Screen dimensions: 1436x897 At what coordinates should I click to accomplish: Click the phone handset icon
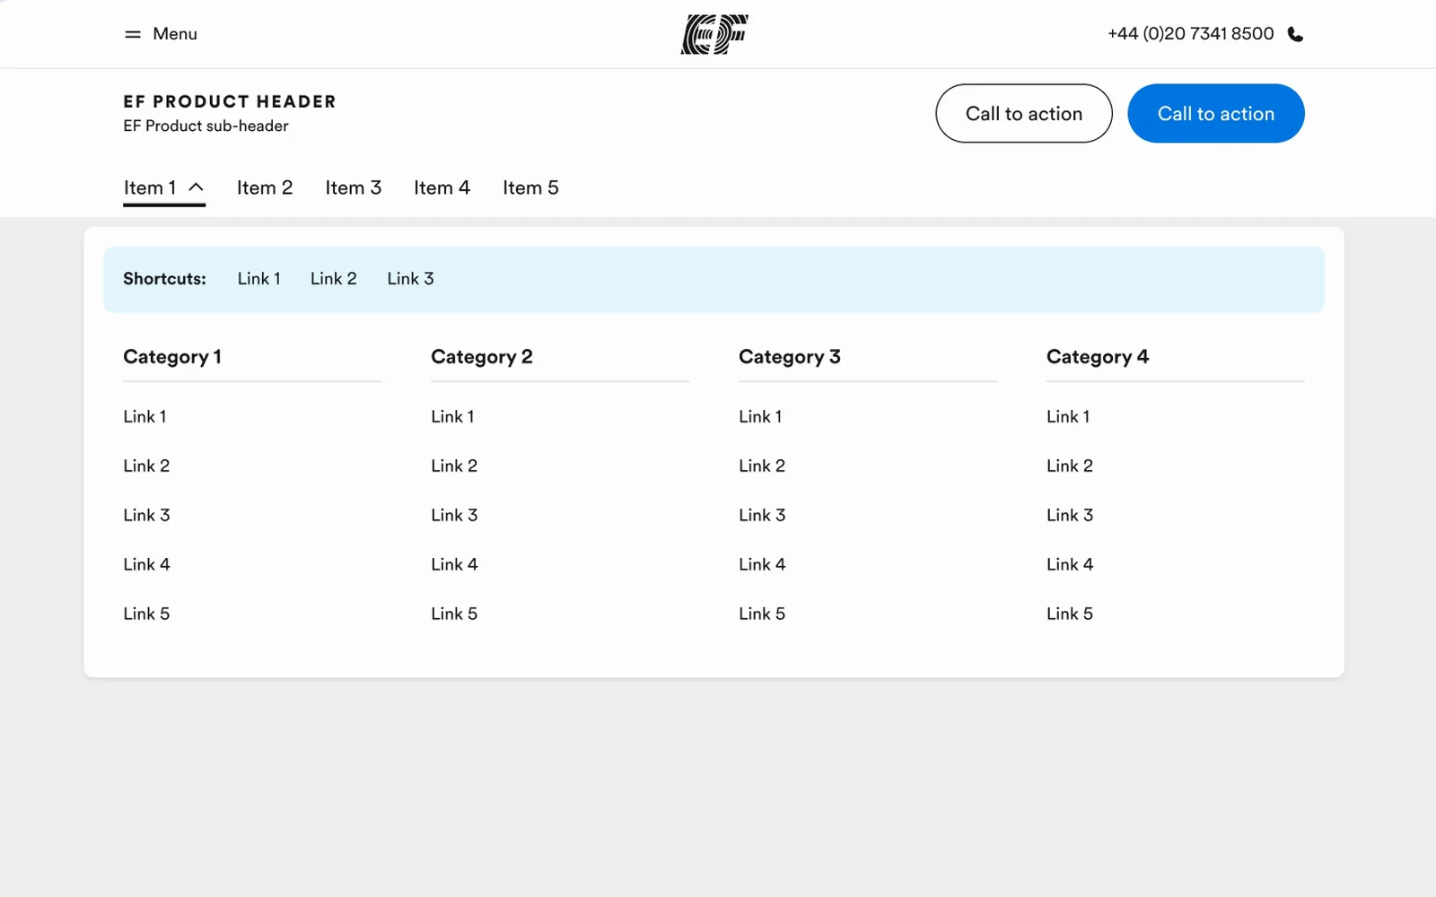pos(1295,34)
